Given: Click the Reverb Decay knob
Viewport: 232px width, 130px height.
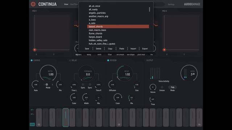Looking at the screenshot, I should pos(125,73).
